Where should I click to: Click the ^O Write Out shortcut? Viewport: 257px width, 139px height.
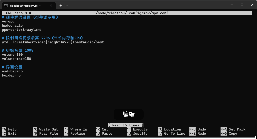pos(46,129)
